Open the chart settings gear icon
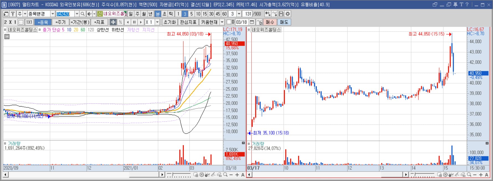The image size is (493, 181). (x=288, y=14)
